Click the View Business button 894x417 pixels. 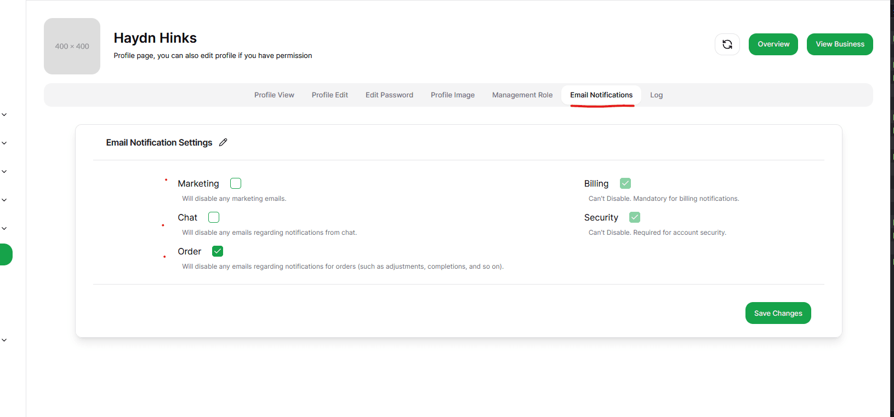(839, 44)
